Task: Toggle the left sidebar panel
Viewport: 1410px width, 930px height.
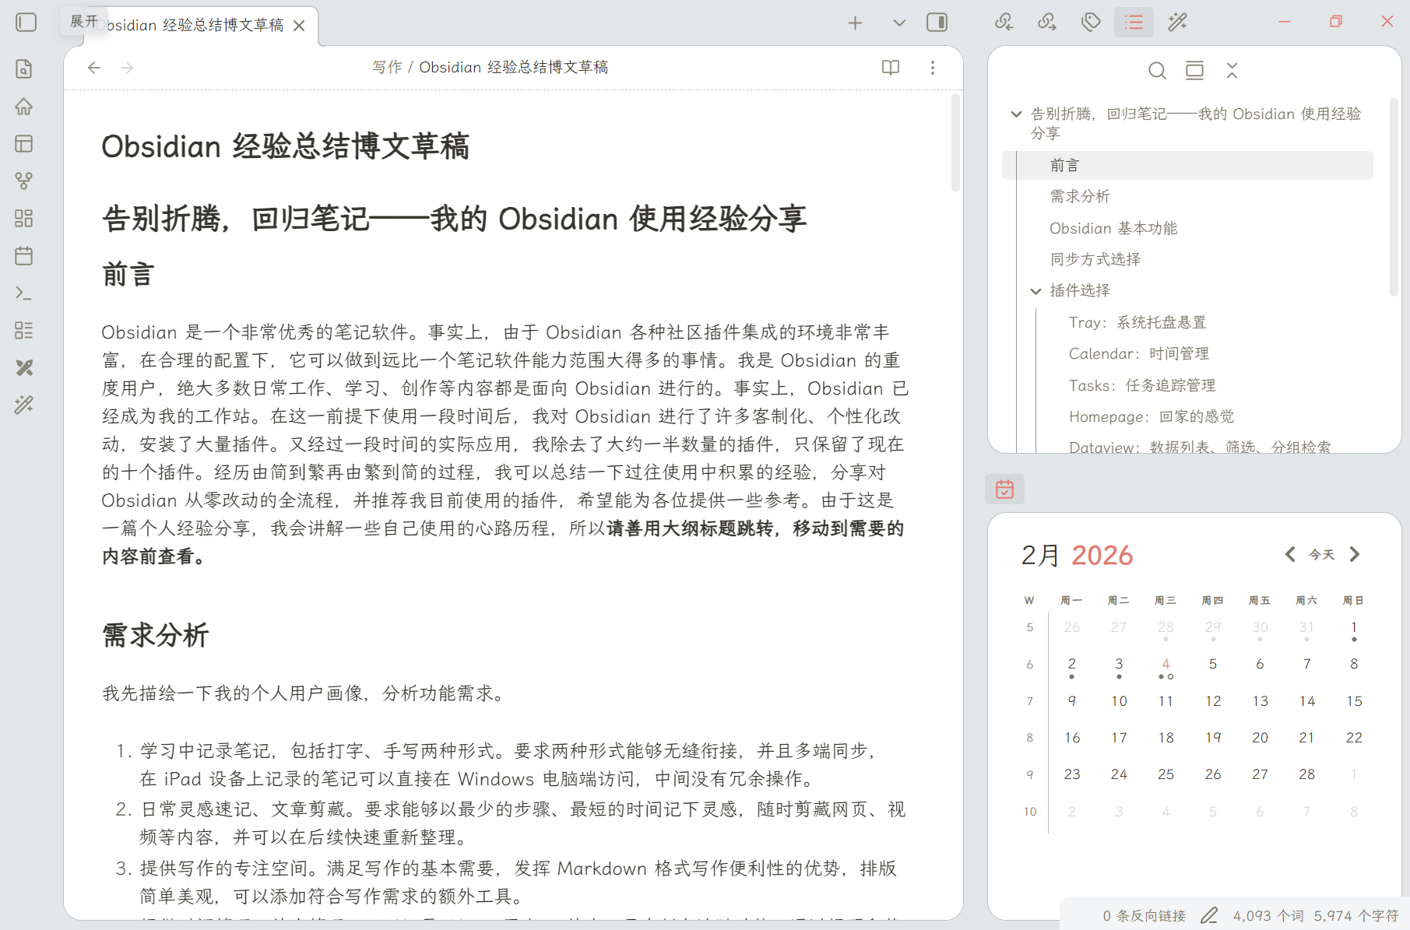Action: click(x=26, y=23)
